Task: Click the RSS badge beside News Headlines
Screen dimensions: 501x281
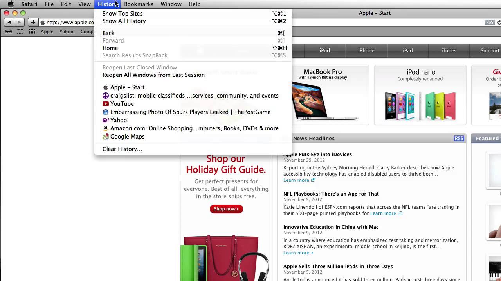Action: pyautogui.click(x=459, y=138)
